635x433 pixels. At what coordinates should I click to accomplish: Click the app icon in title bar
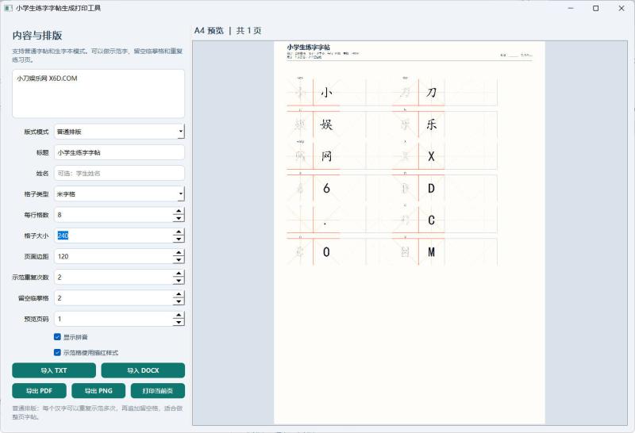[x=8, y=8]
